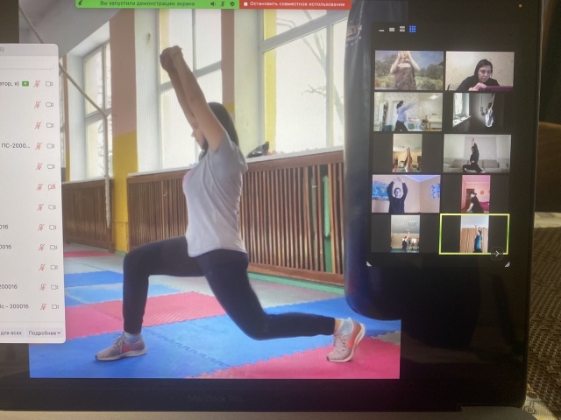The image size is (561, 420).
Task: Click the leftmost icon on green sharing bar
Action: coord(81,3)
